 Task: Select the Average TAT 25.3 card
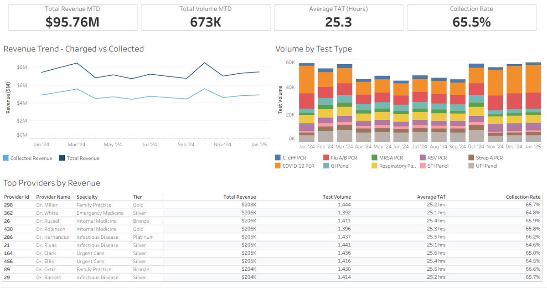point(338,18)
